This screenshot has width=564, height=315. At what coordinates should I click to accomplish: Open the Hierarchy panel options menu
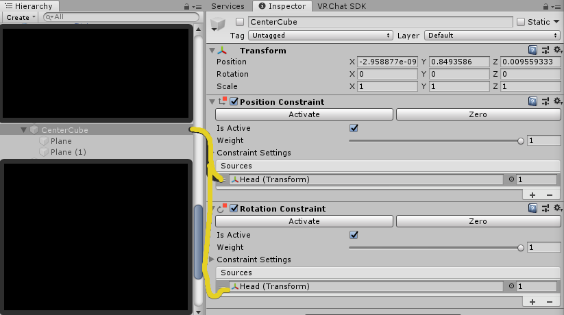click(x=197, y=7)
